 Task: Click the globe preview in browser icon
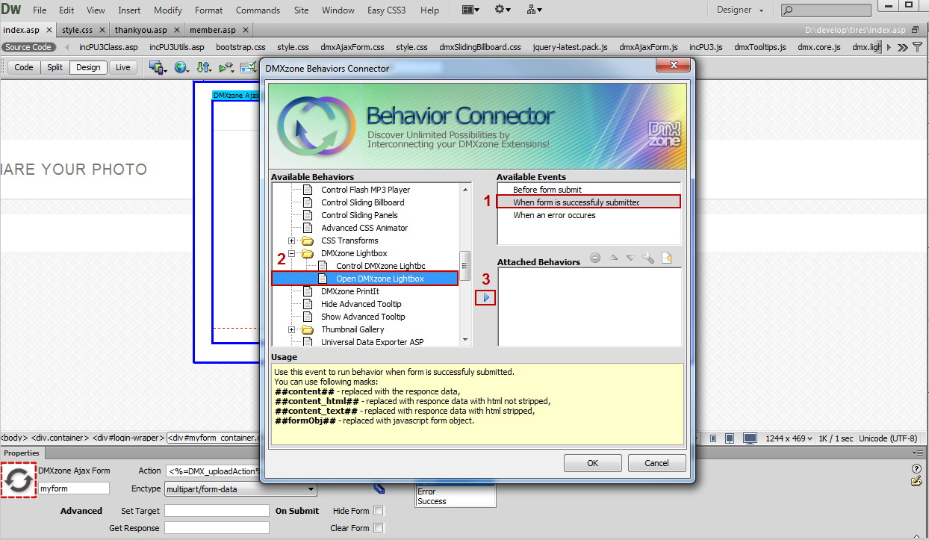point(181,67)
